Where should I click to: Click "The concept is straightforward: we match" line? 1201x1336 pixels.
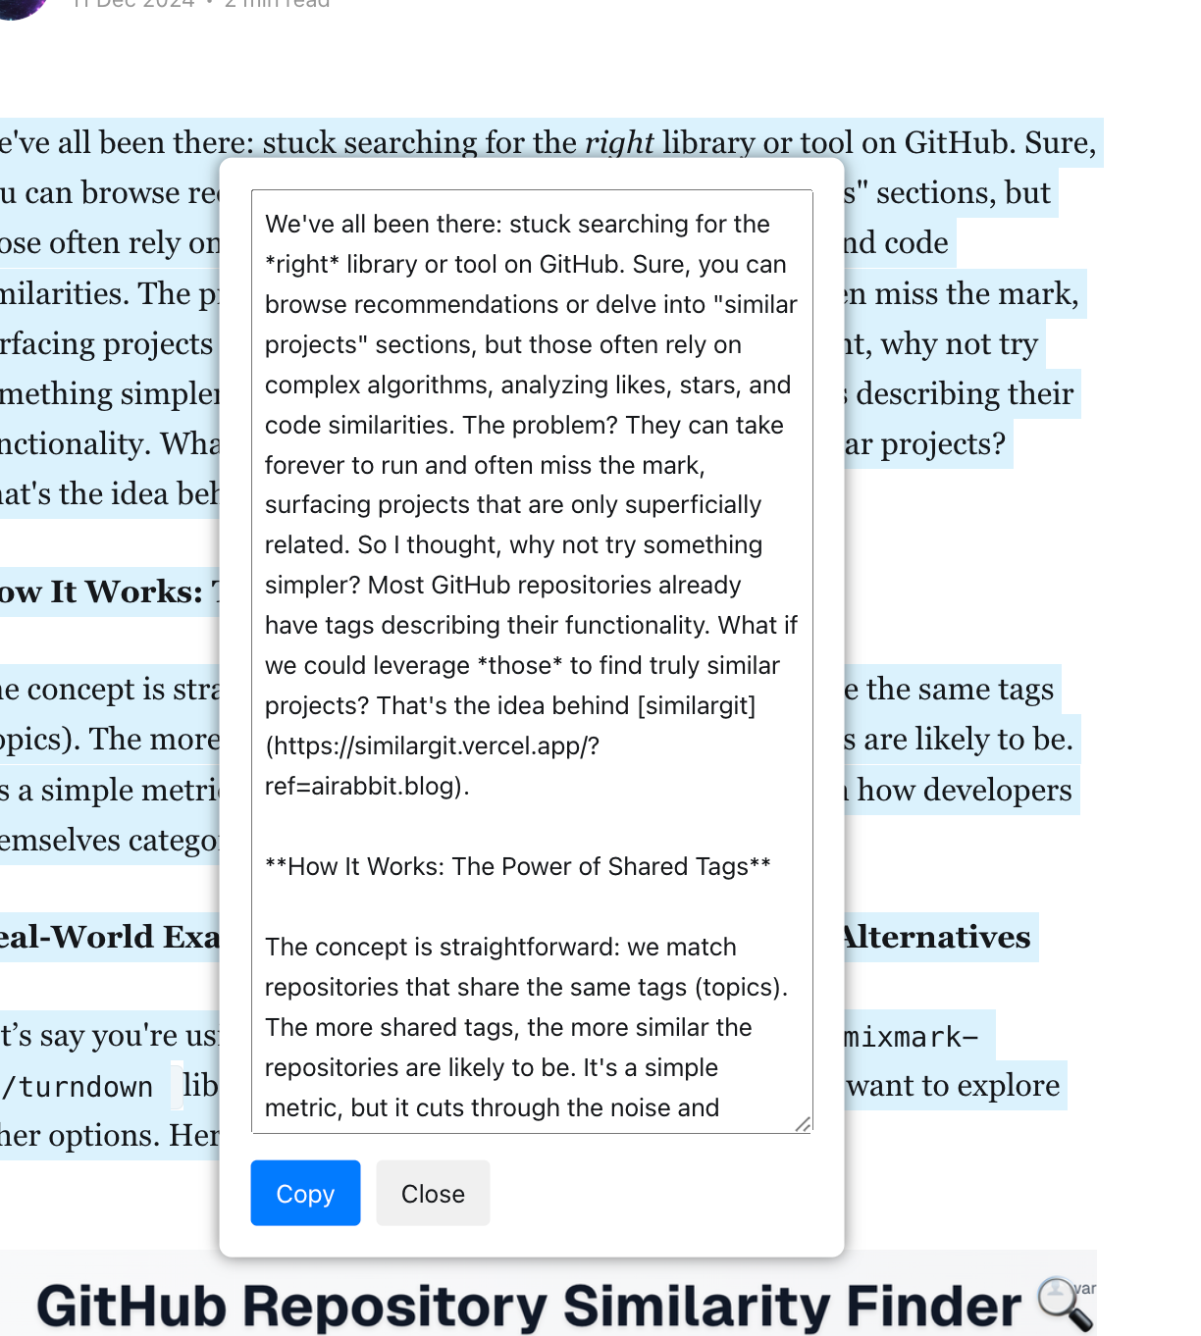click(x=500, y=947)
